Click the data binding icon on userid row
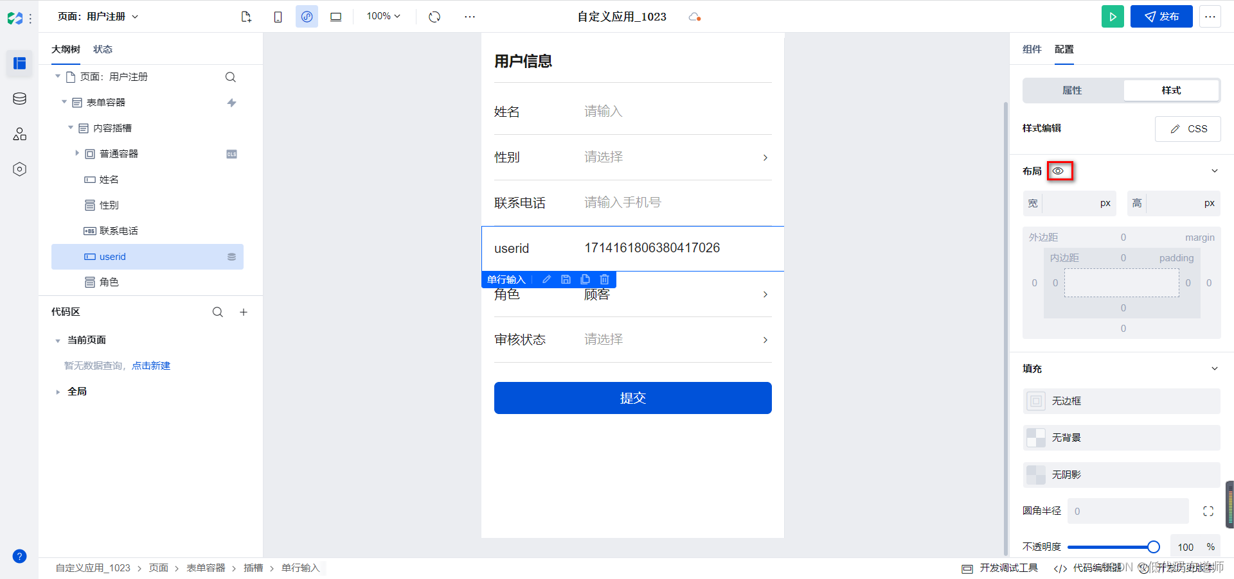 231,257
